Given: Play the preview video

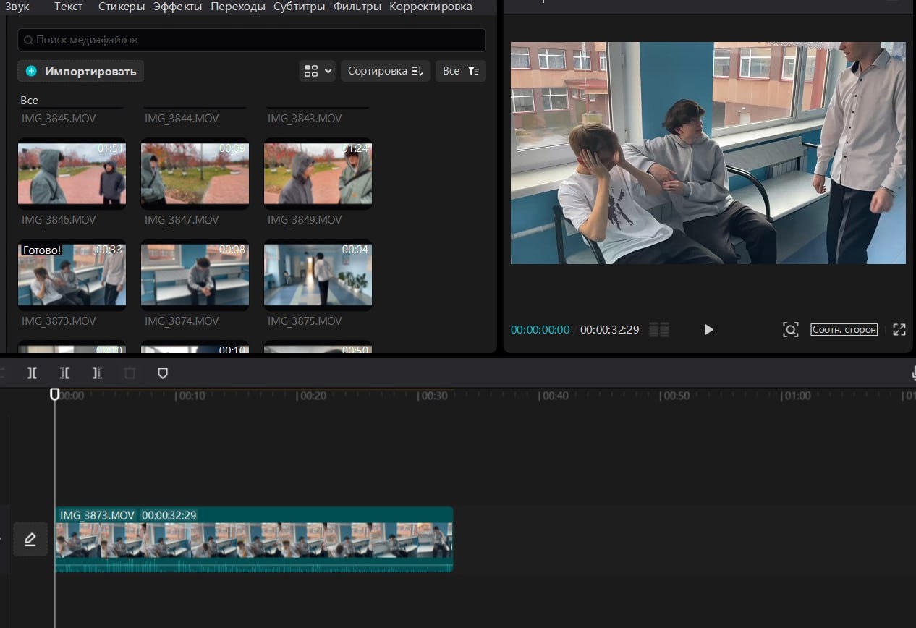Looking at the screenshot, I should tap(708, 330).
